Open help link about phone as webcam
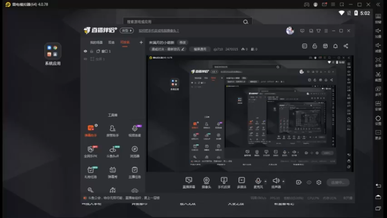 159,31
